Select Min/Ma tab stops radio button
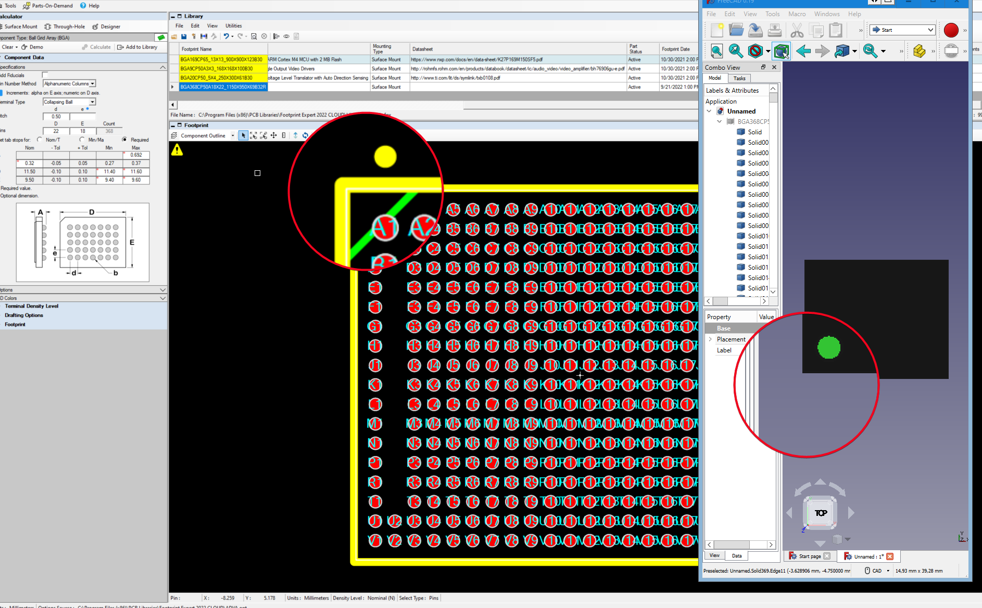The image size is (982, 608). pyautogui.click(x=82, y=140)
